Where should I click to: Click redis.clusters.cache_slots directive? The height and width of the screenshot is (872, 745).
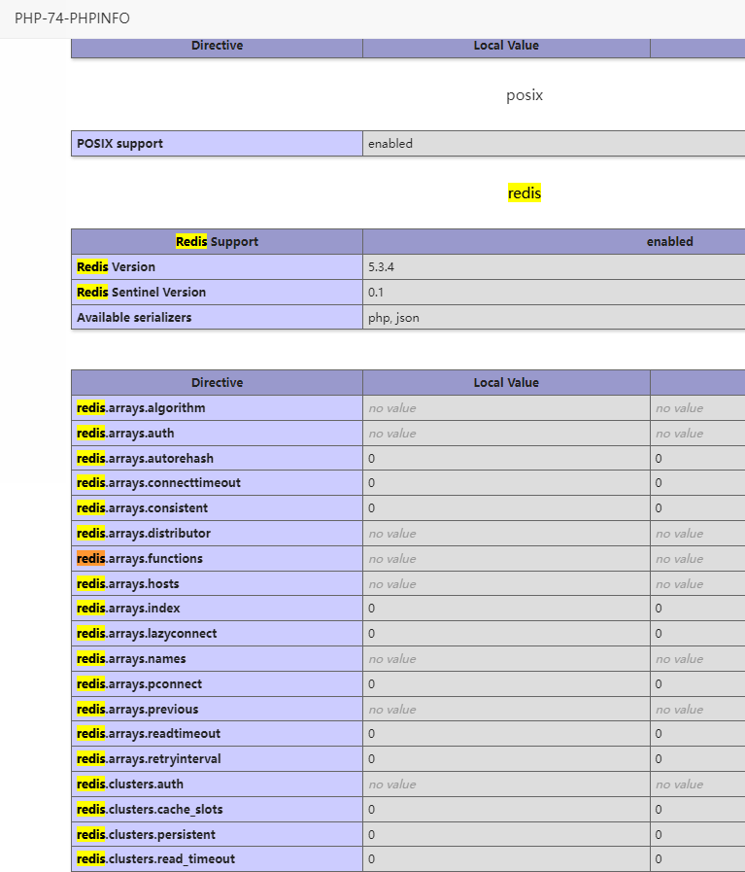click(x=150, y=810)
